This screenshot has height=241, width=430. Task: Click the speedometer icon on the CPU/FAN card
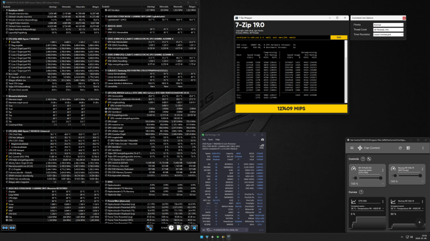click(354, 169)
